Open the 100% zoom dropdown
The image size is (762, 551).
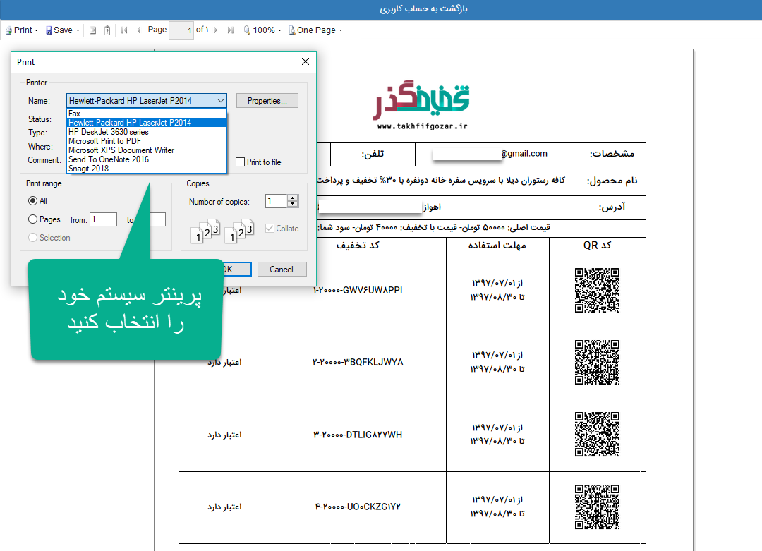coord(263,30)
